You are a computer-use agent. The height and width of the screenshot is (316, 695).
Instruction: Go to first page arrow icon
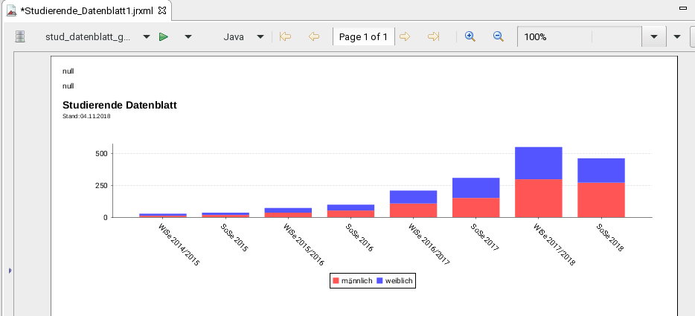[285, 36]
